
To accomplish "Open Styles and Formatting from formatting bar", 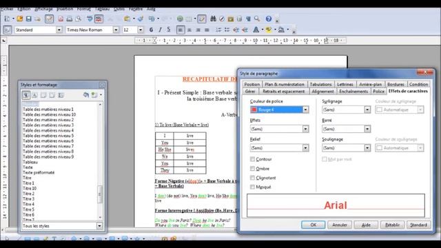I will pyautogui.click(x=8, y=30).
